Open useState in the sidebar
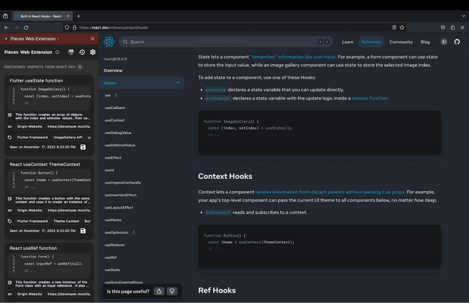This screenshot has width=469, height=303. [112, 270]
